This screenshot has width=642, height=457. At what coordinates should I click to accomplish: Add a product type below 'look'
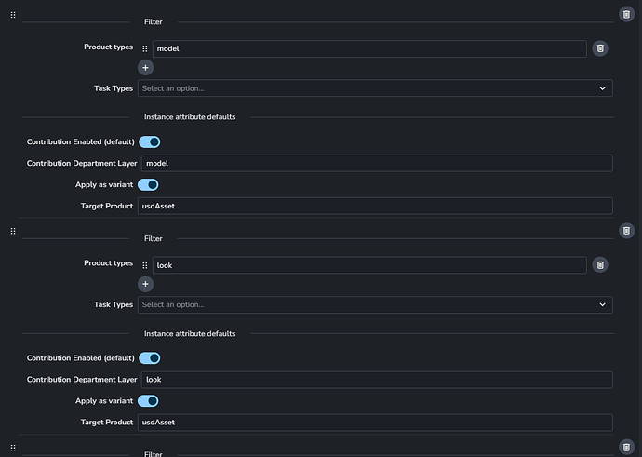pos(146,284)
